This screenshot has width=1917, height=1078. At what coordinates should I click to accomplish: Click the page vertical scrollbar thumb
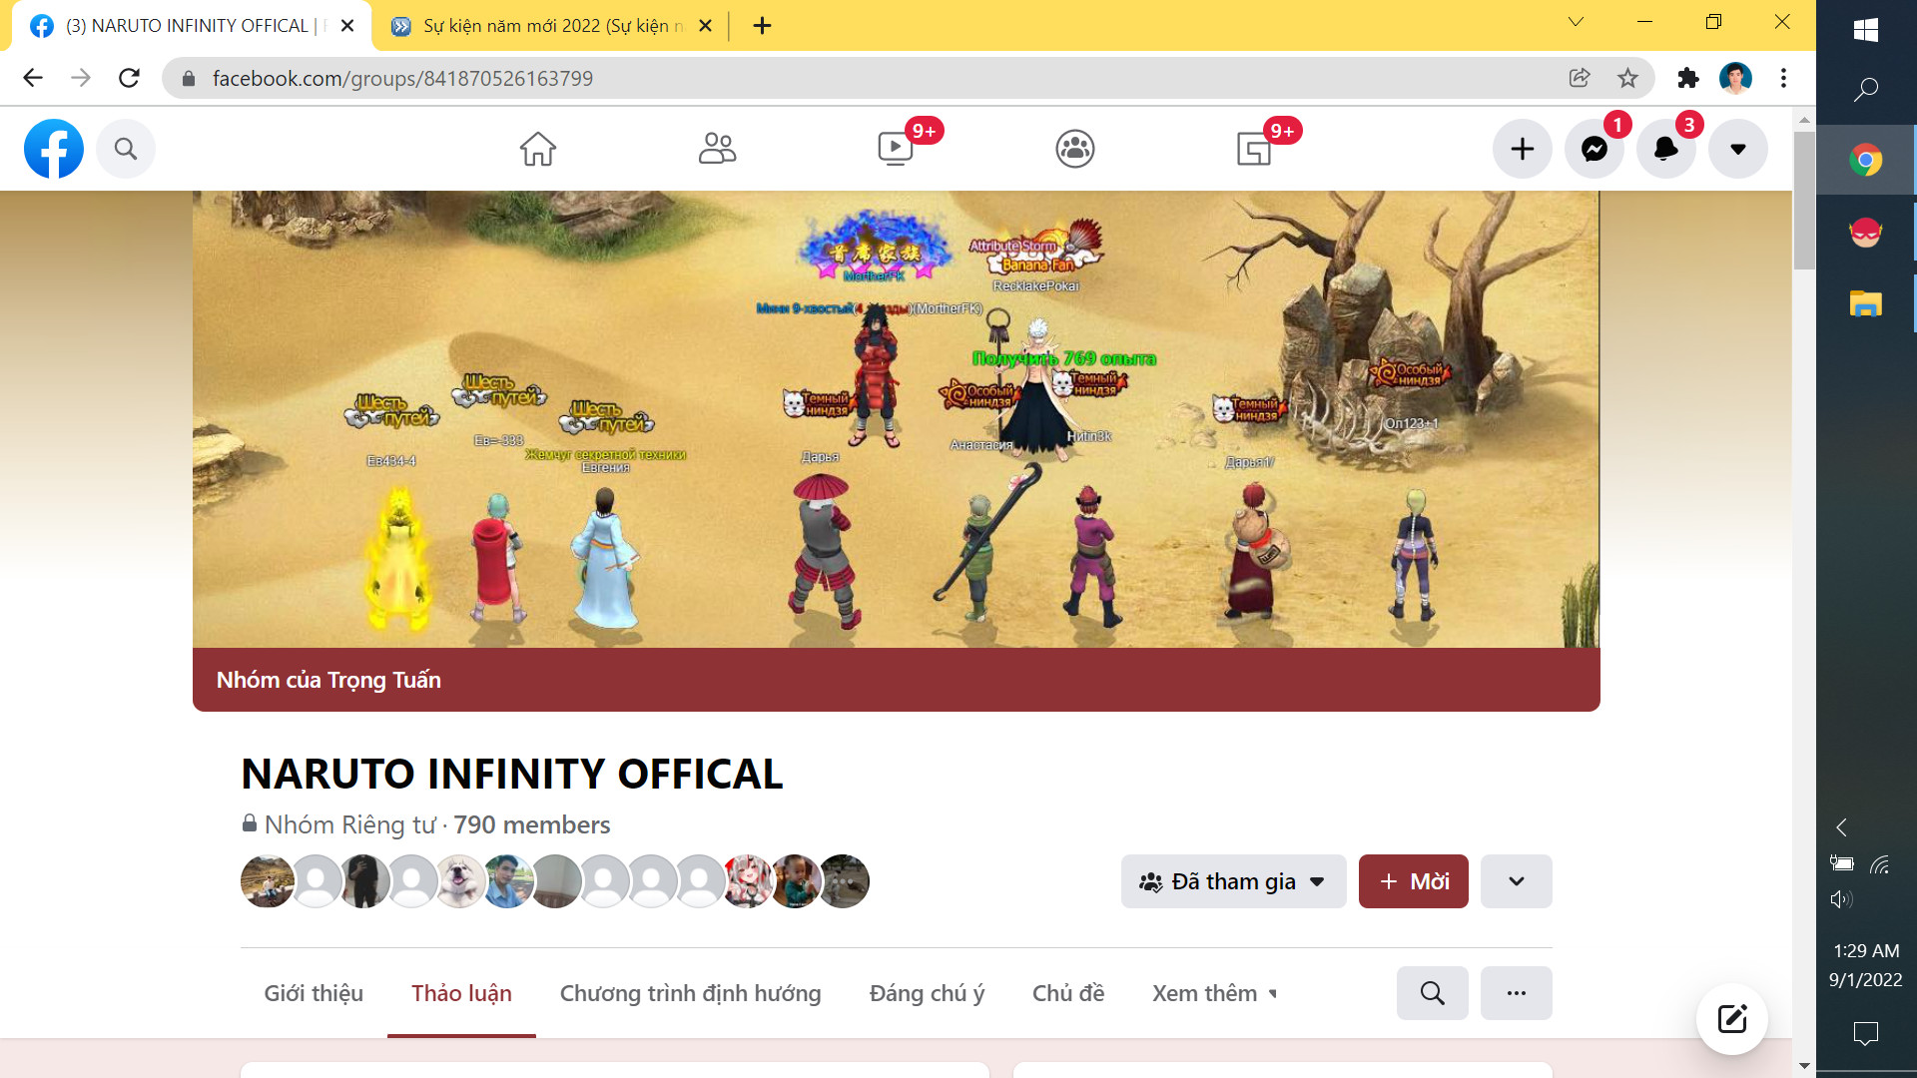[1803, 200]
